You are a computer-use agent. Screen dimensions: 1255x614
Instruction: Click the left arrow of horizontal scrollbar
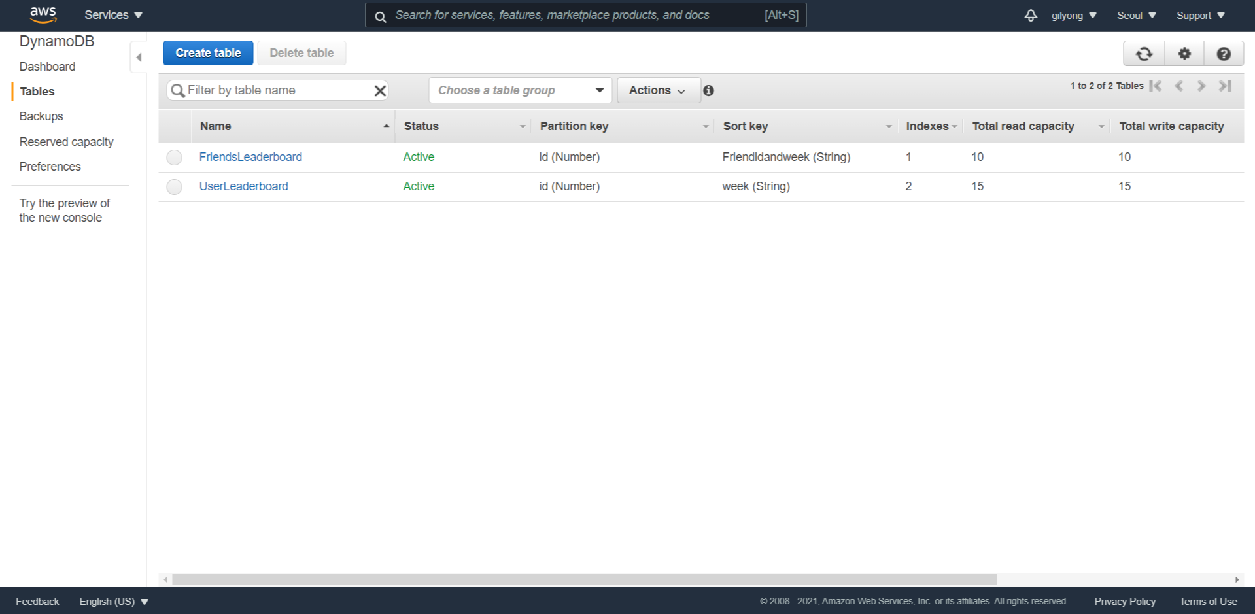(165, 579)
